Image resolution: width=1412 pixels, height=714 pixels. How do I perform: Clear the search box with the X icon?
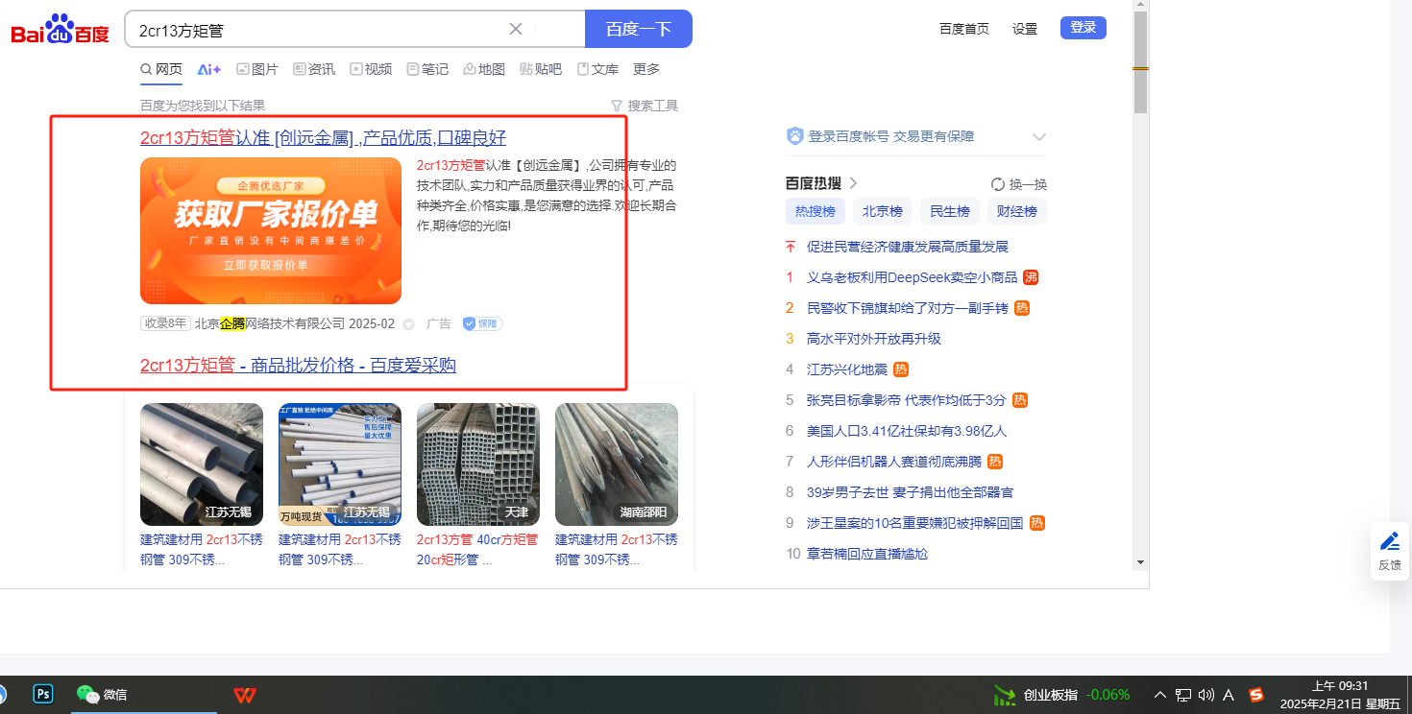coord(516,29)
